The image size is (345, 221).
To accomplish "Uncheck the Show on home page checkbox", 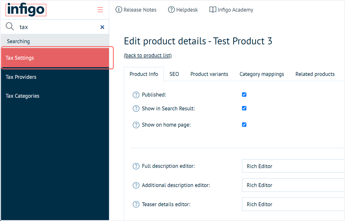I will 244,125.
